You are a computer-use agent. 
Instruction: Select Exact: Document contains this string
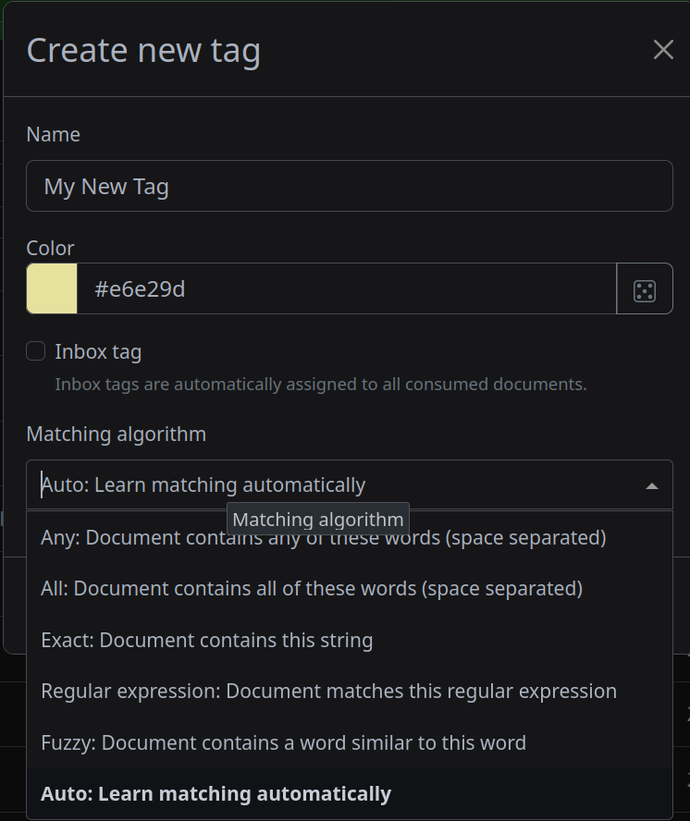point(207,641)
